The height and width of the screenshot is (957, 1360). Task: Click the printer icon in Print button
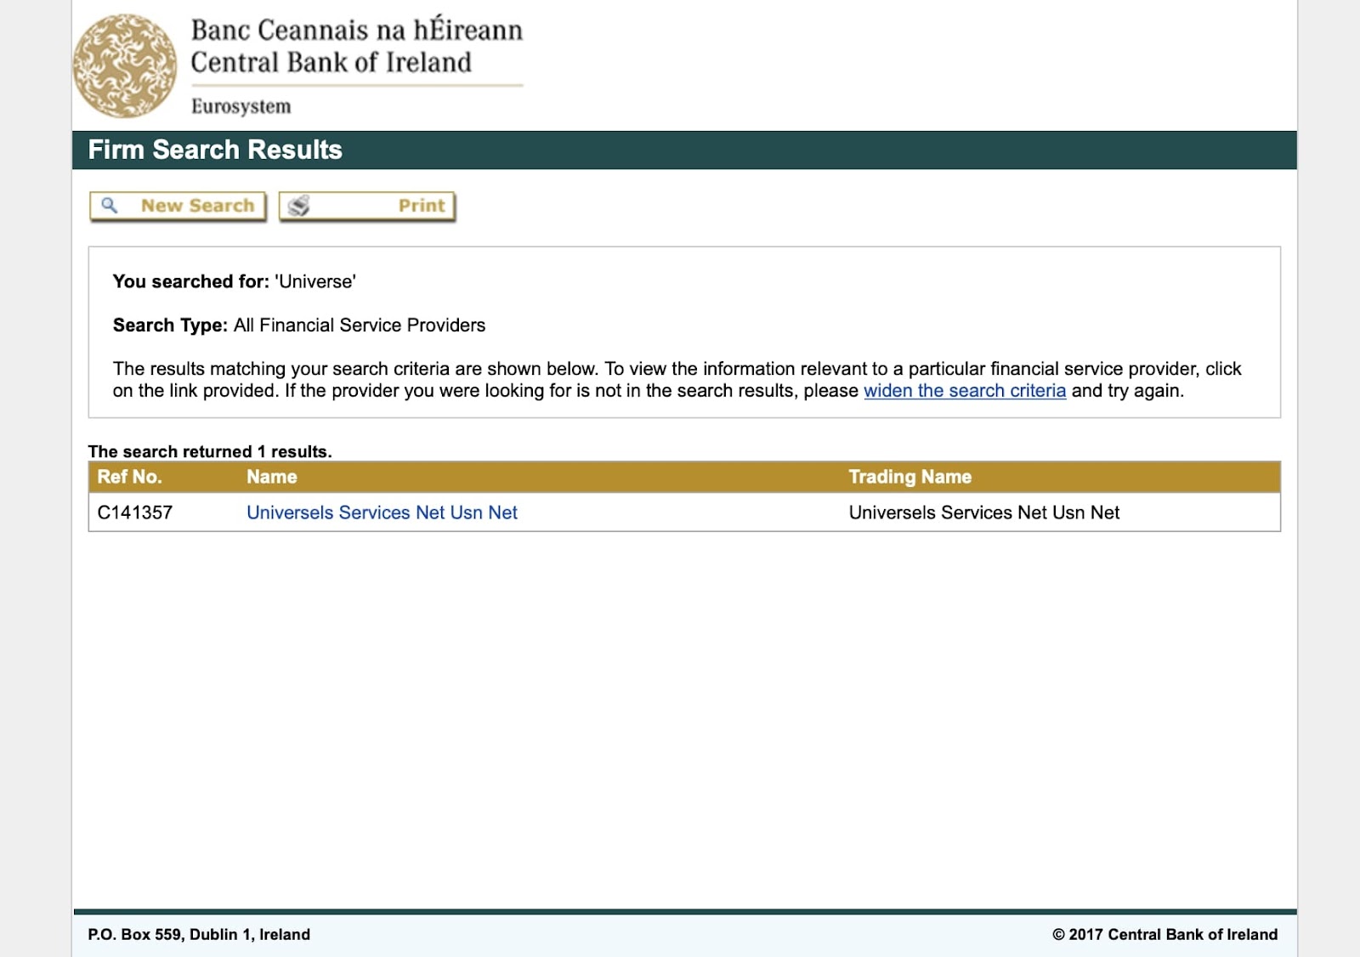coord(298,206)
